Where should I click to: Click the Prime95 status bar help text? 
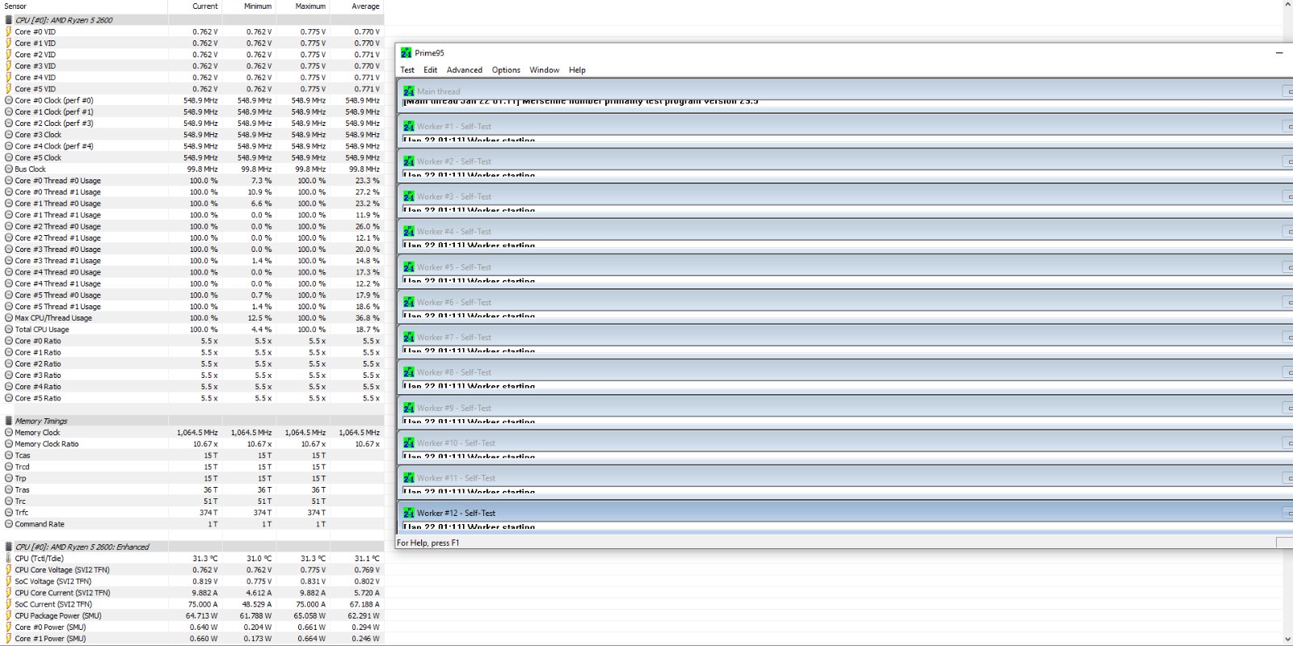427,543
